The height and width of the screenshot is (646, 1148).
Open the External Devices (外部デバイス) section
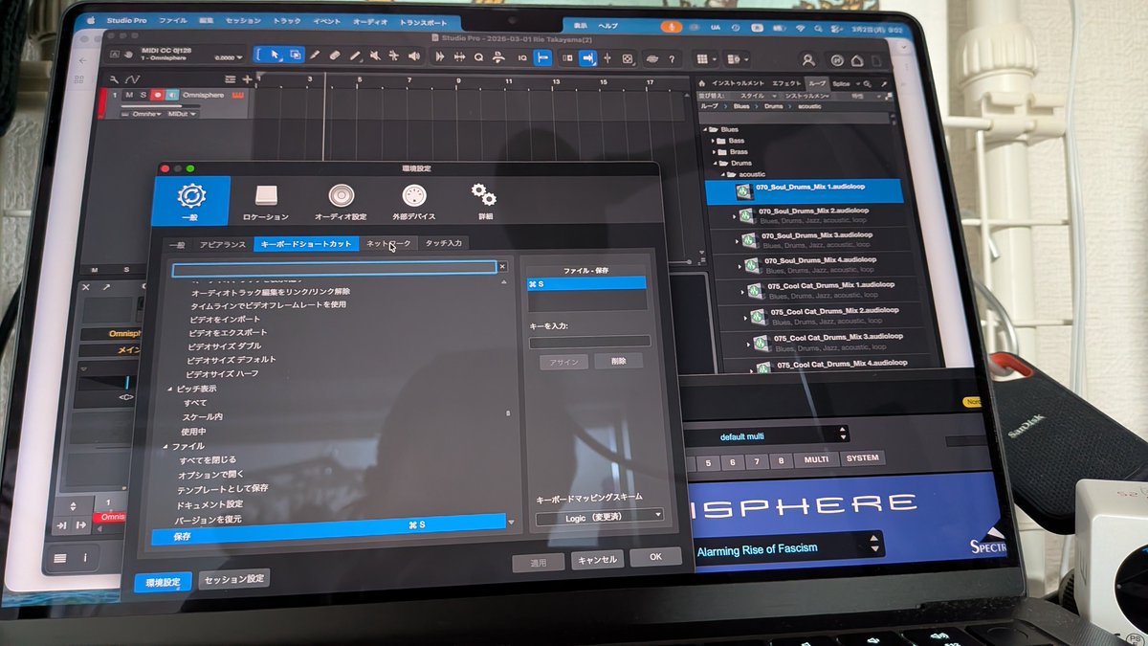(414, 202)
